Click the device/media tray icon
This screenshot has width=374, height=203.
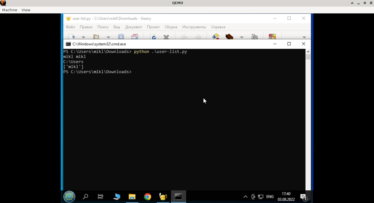coord(253,197)
